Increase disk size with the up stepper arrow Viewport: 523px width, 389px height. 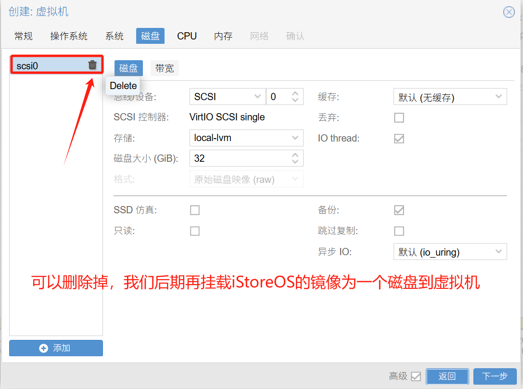tap(295, 155)
